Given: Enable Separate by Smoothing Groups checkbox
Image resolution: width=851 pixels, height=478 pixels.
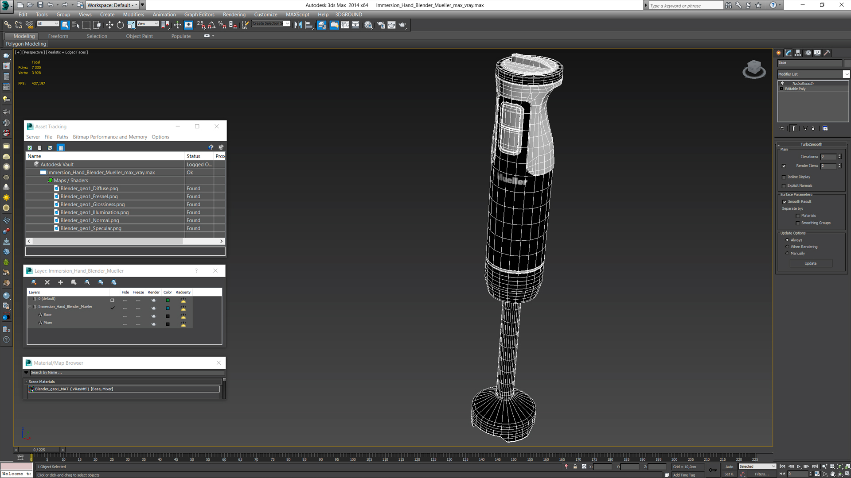Looking at the screenshot, I should 798,223.
